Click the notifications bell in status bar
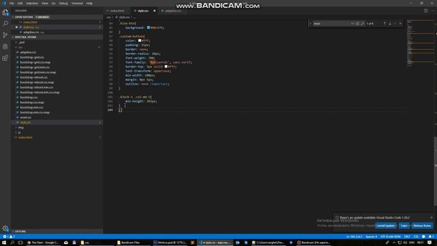The width and height of the screenshot is (437, 246). pyautogui.click(x=431, y=236)
